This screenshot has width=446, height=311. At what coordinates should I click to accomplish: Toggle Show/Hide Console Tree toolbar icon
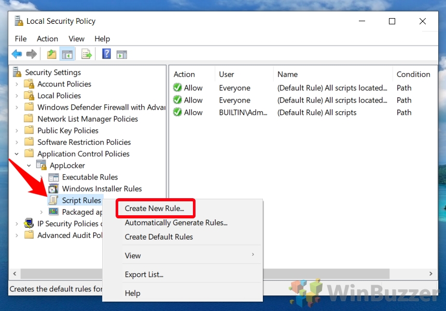67,54
